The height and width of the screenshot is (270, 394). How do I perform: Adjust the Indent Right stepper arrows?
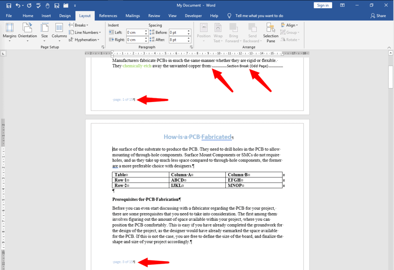point(146,40)
